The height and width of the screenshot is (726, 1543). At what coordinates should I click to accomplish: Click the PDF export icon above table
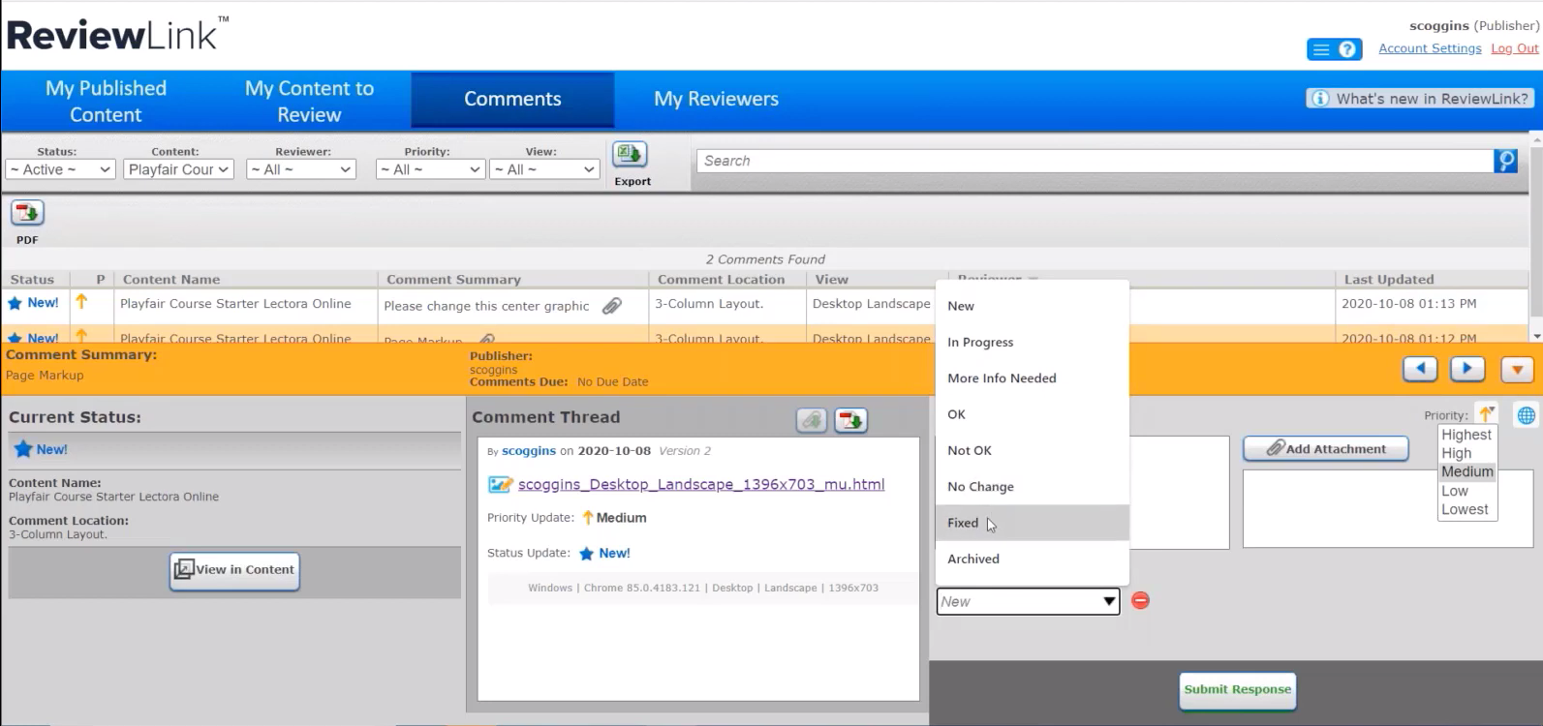[x=27, y=213]
